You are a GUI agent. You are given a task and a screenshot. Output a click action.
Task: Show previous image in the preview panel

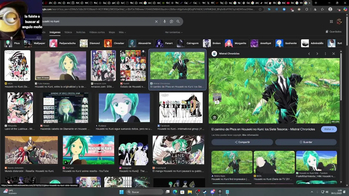[x=309, y=54]
